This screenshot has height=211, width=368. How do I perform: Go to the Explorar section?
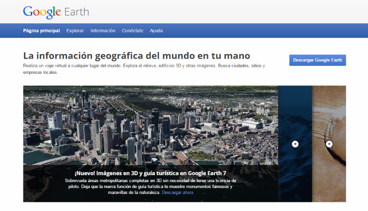[75, 31]
